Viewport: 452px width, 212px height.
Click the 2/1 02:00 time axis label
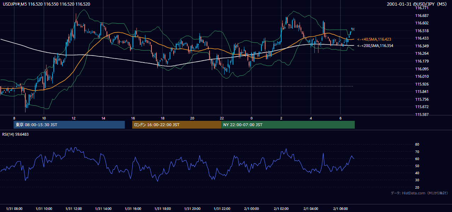coord(282,209)
